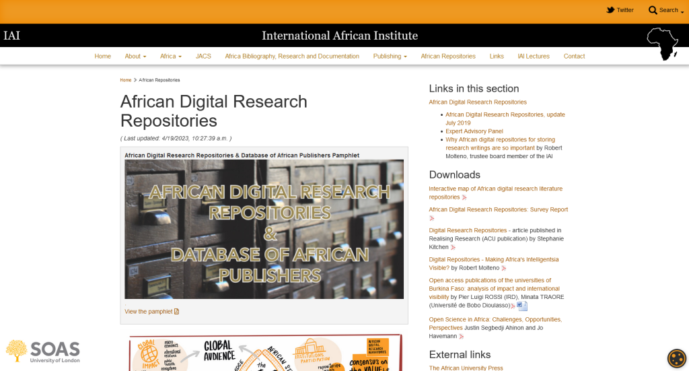Open The African University Press link
689x371 pixels.
(x=466, y=368)
